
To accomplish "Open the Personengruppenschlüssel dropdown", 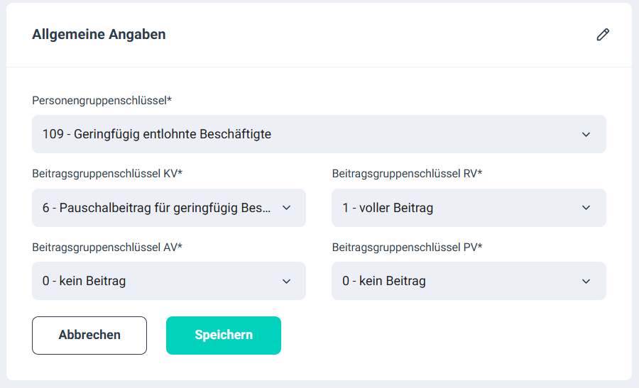I will (x=319, y=134).
